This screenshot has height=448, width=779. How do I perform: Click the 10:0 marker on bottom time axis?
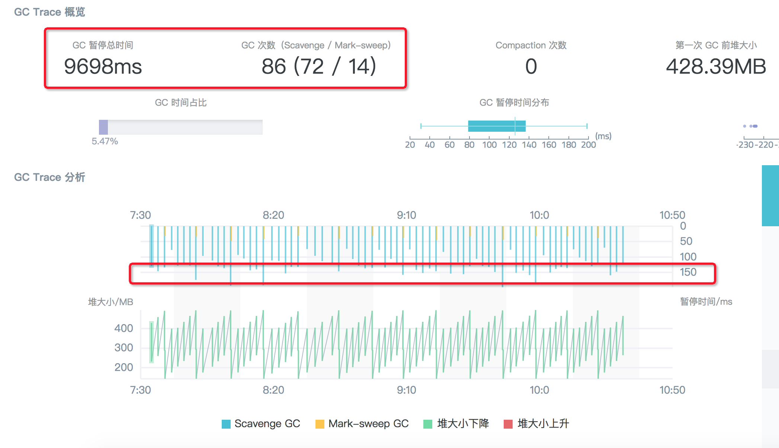tap(539, 390)
